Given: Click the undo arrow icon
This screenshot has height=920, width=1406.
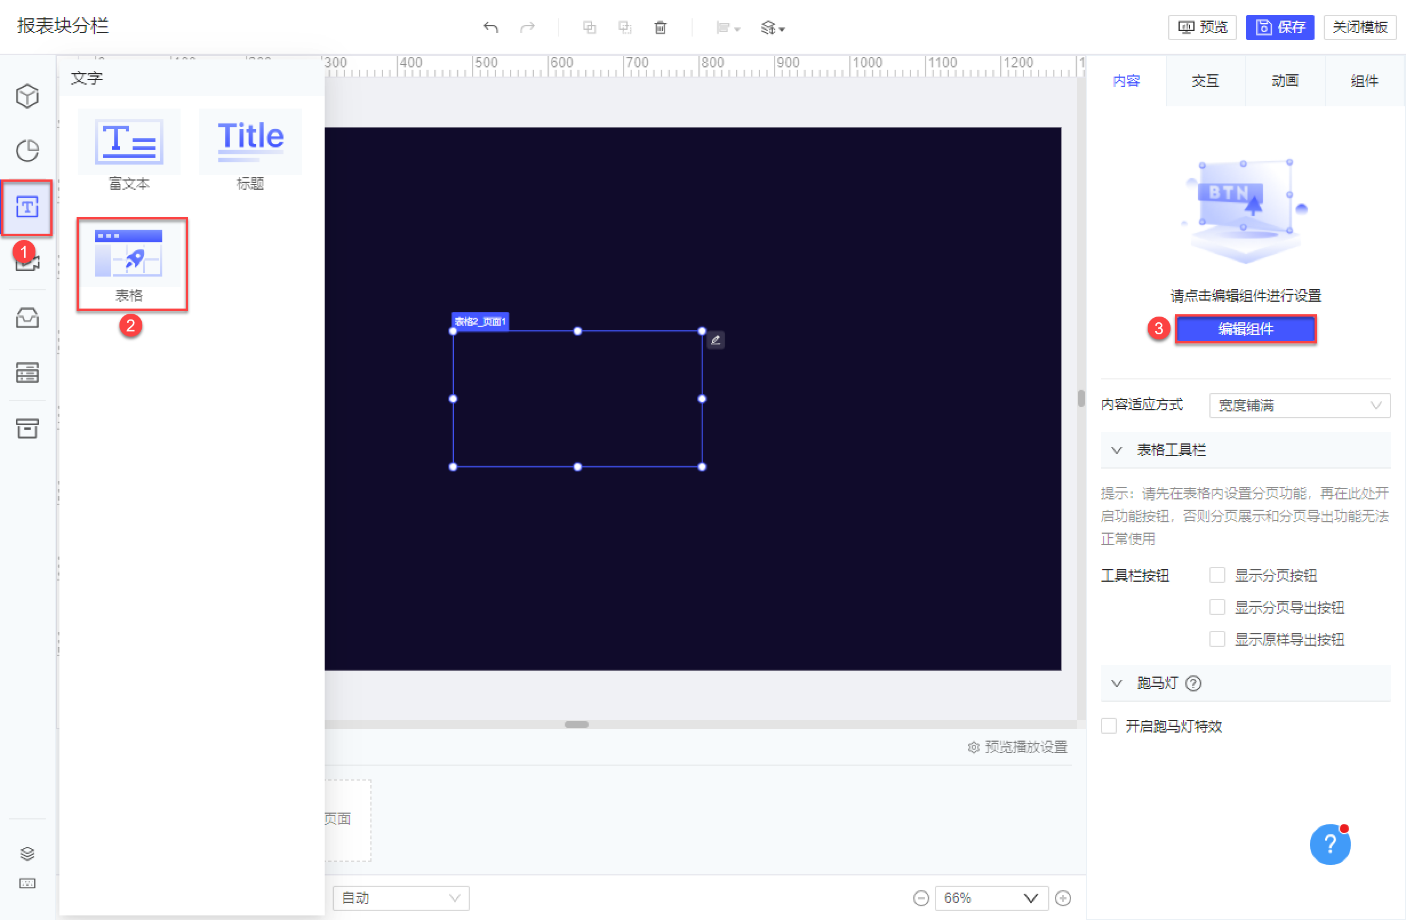Looking at the screenshot, I should tap(490, 27).
